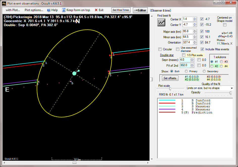Click the horizontal scrollbar thumb

point(74,163)
